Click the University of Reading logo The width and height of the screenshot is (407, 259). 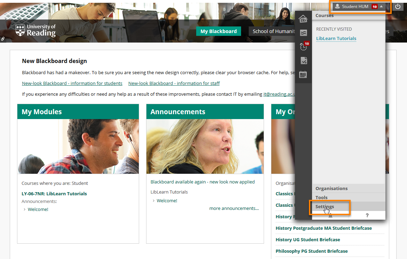click(36, 31)
